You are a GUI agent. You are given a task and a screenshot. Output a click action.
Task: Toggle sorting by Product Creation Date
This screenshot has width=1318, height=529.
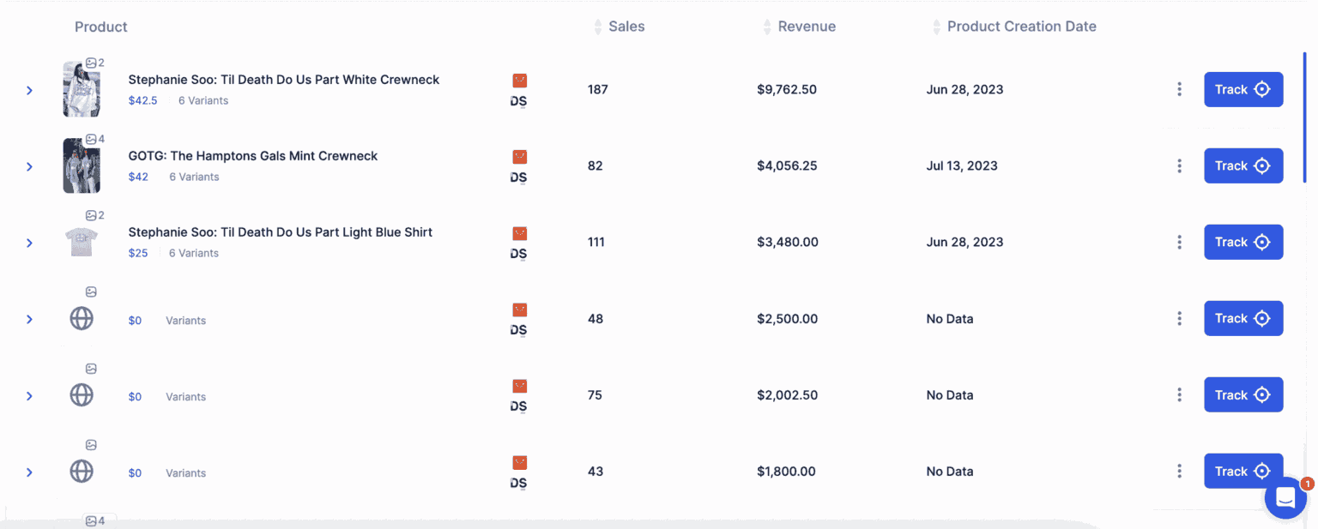935,27
